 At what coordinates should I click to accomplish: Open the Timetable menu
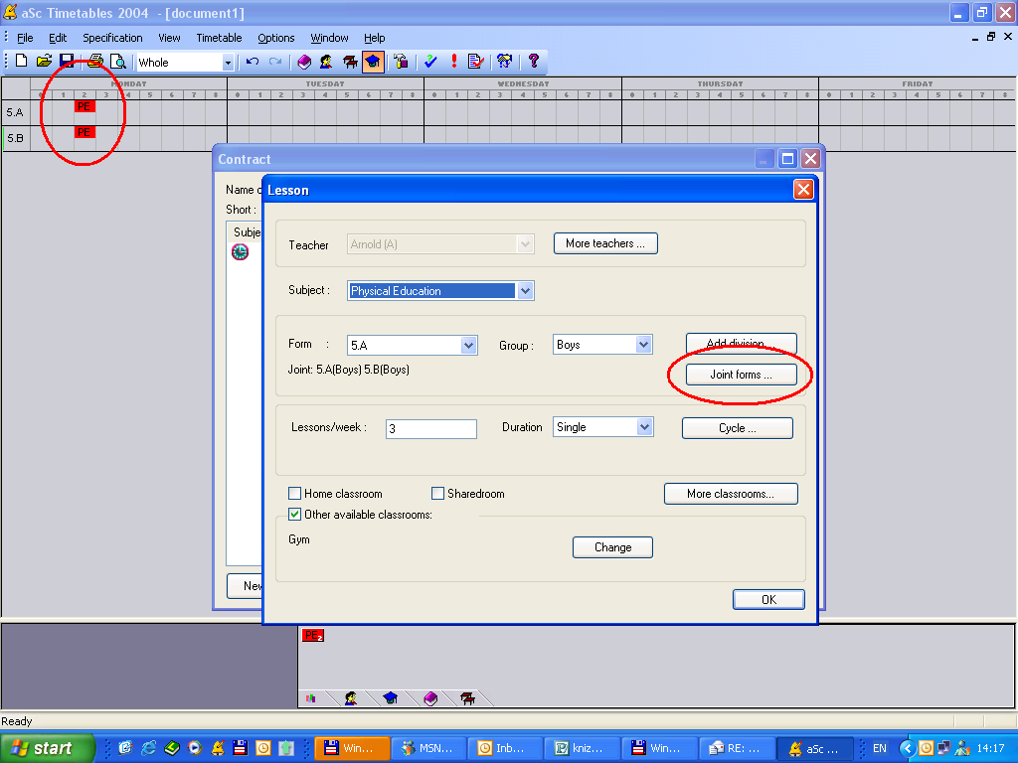pyautogui.click(x=219, y=38)
